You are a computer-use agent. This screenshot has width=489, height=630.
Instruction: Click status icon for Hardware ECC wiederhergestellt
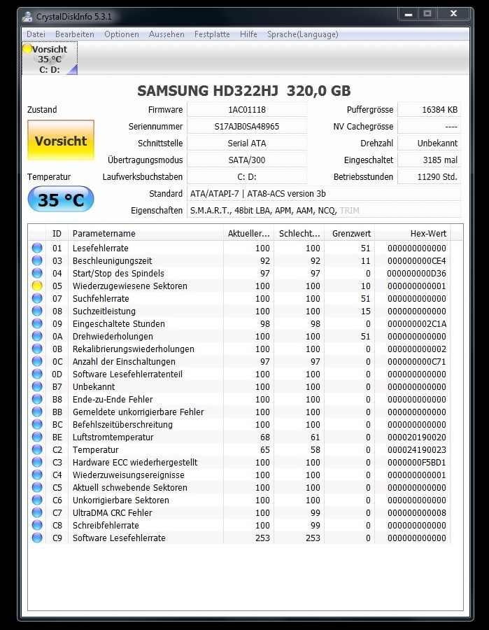tap(37, 462)
